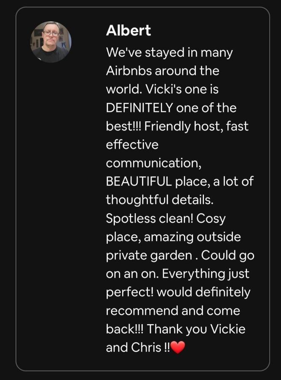281x380 pixels.
Task: Open Albert's round profile photo
Action: 51,42
